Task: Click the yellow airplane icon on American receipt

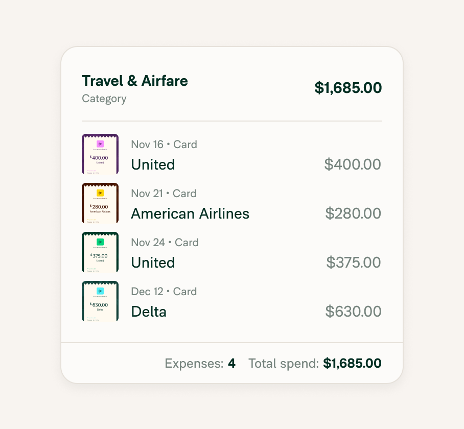Action: [100, 193]
